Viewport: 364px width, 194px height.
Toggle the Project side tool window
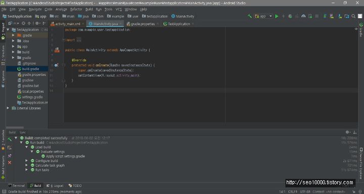click(x=3, y=31)
